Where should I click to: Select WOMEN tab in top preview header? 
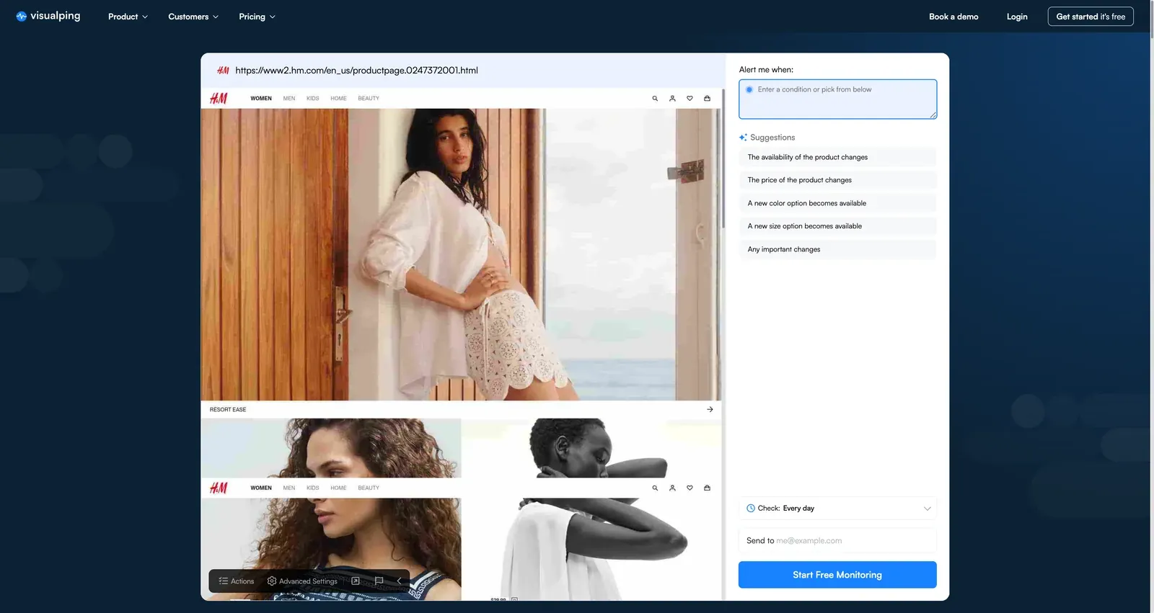[261, 99]
